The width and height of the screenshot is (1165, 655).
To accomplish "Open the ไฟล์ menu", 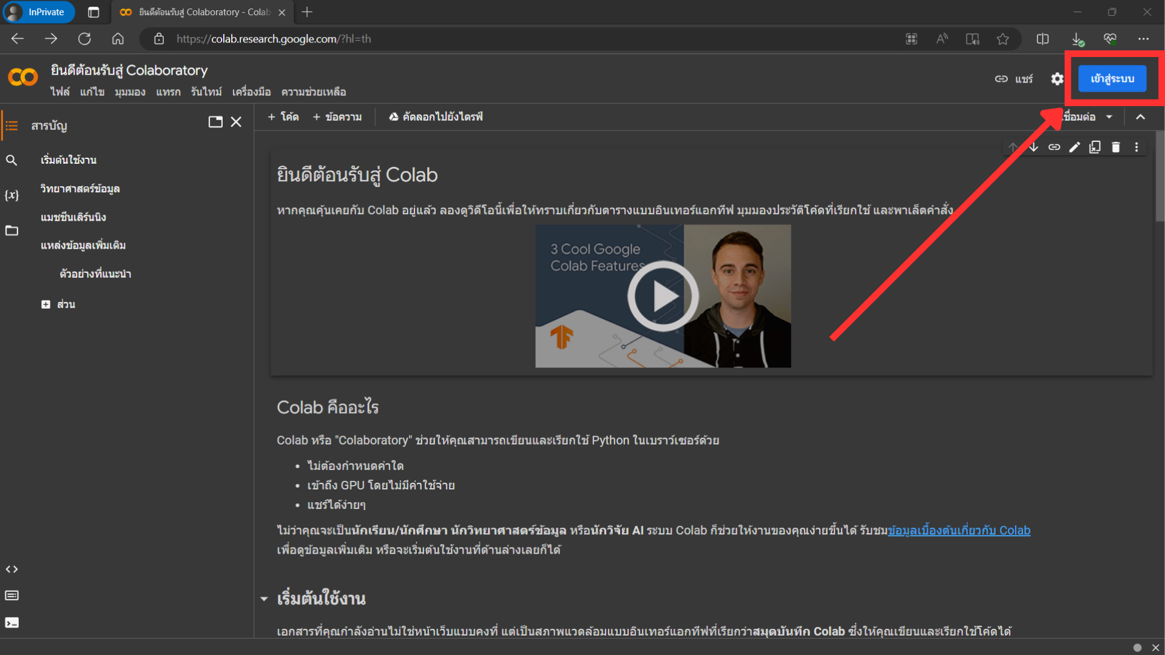I will tap(59, 92).
